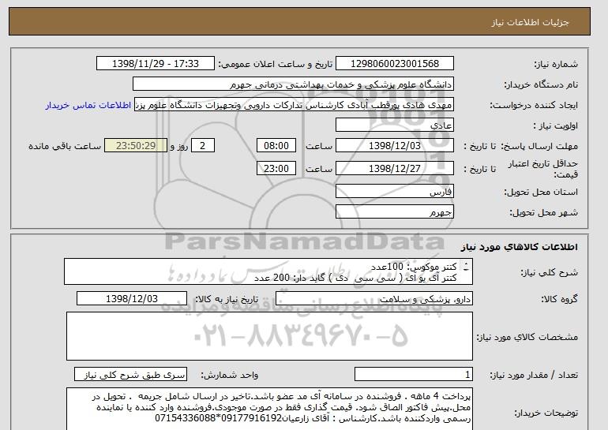The width and height of the screenshot is (608, 430).
Task: Click the delivery province field فارس
Action: (394, 192)
